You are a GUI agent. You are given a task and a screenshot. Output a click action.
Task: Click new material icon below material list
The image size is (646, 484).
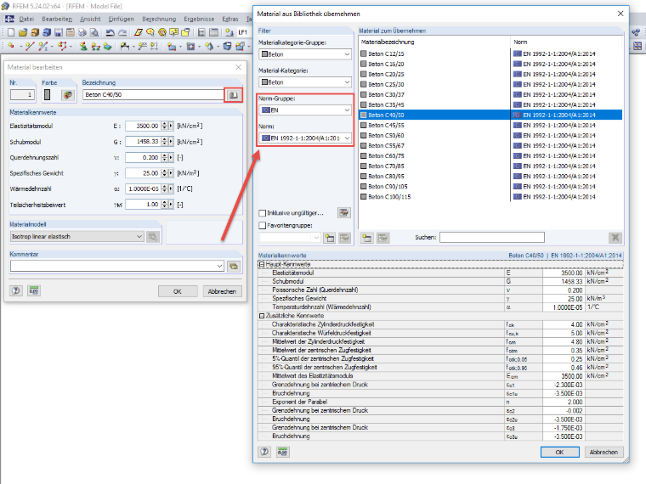[x=367, y=238]
